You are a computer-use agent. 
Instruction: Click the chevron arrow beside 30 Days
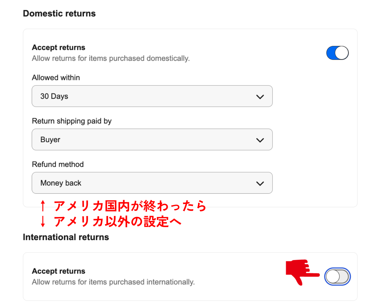click(x=260, y=97)
